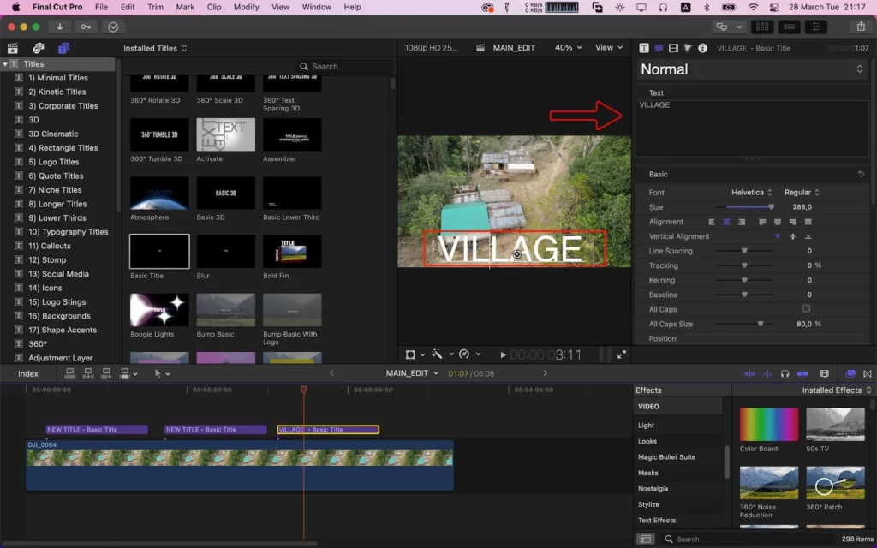Set vertical alignment to middle
This screenshot has width=877, height=548.
coord(792,236)
